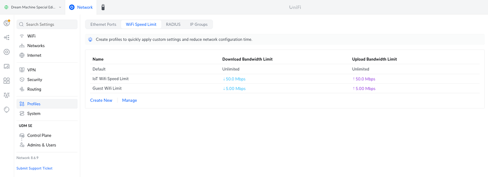
Task: Open Profiles settings in sidebar
Action: click(x=47, y=104)
